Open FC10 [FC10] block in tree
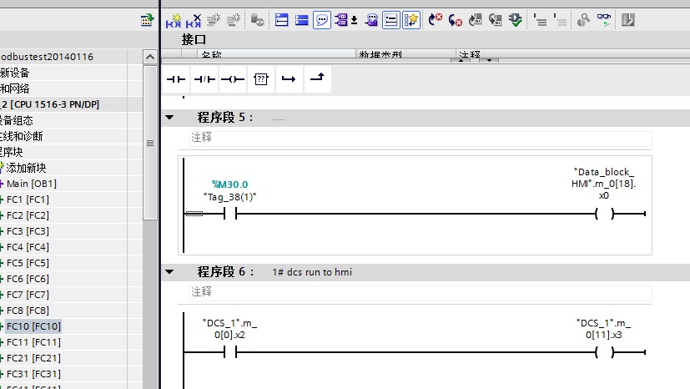This screenshot has height=389, width=690. point(33,326)
